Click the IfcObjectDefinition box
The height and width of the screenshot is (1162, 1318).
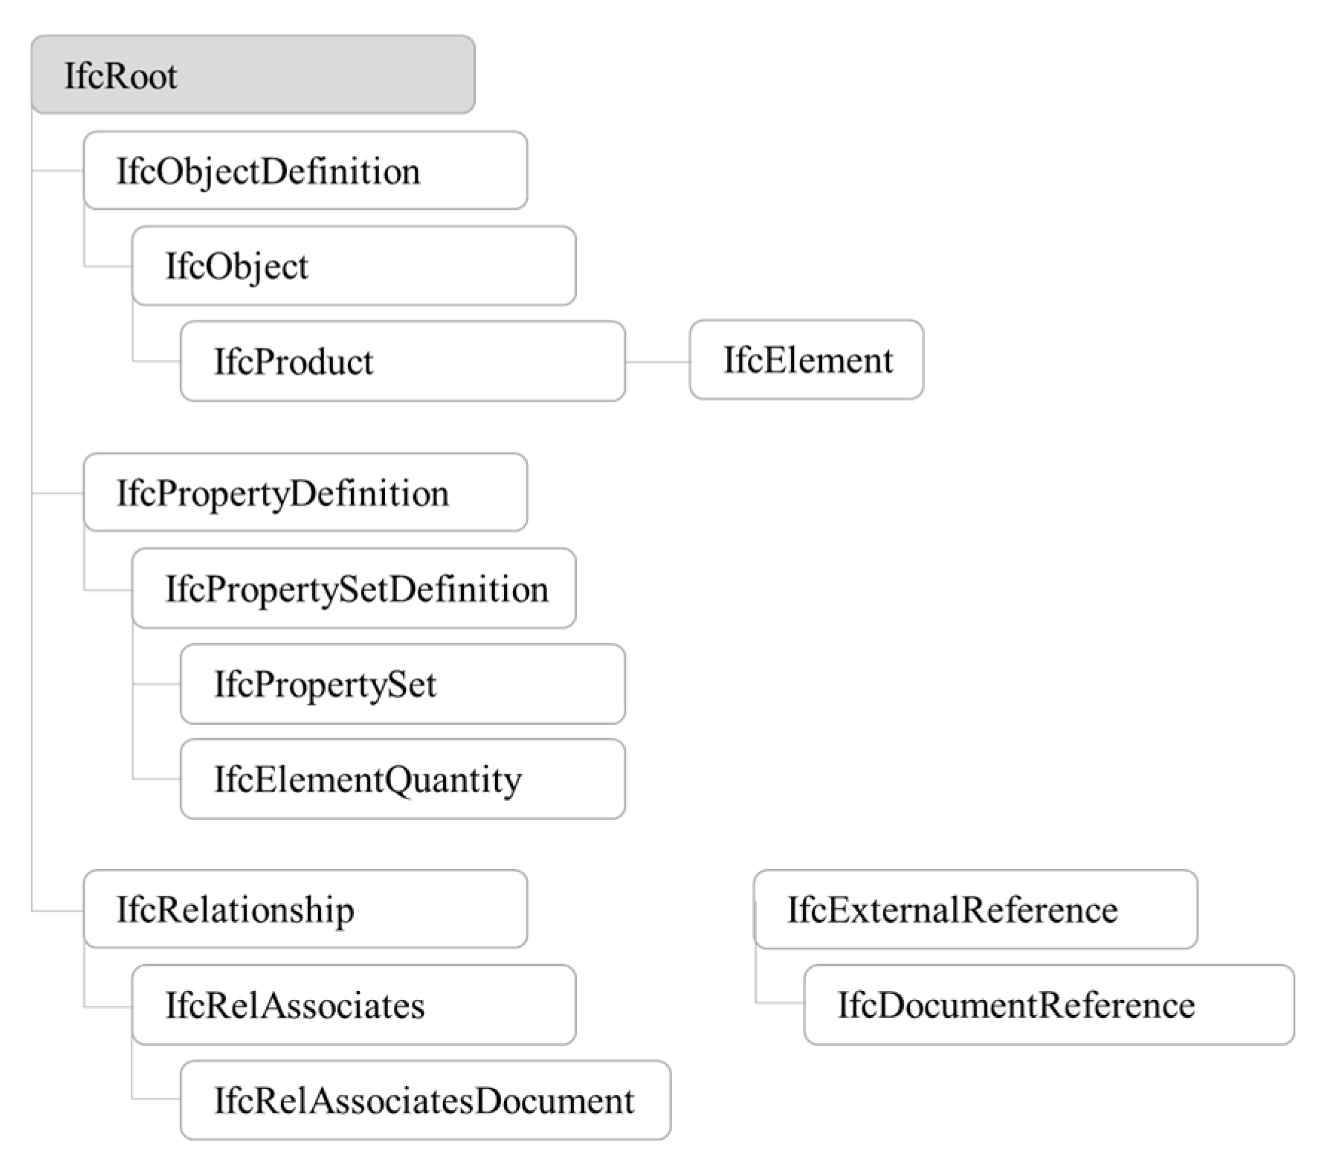click(x=305, y=171)
